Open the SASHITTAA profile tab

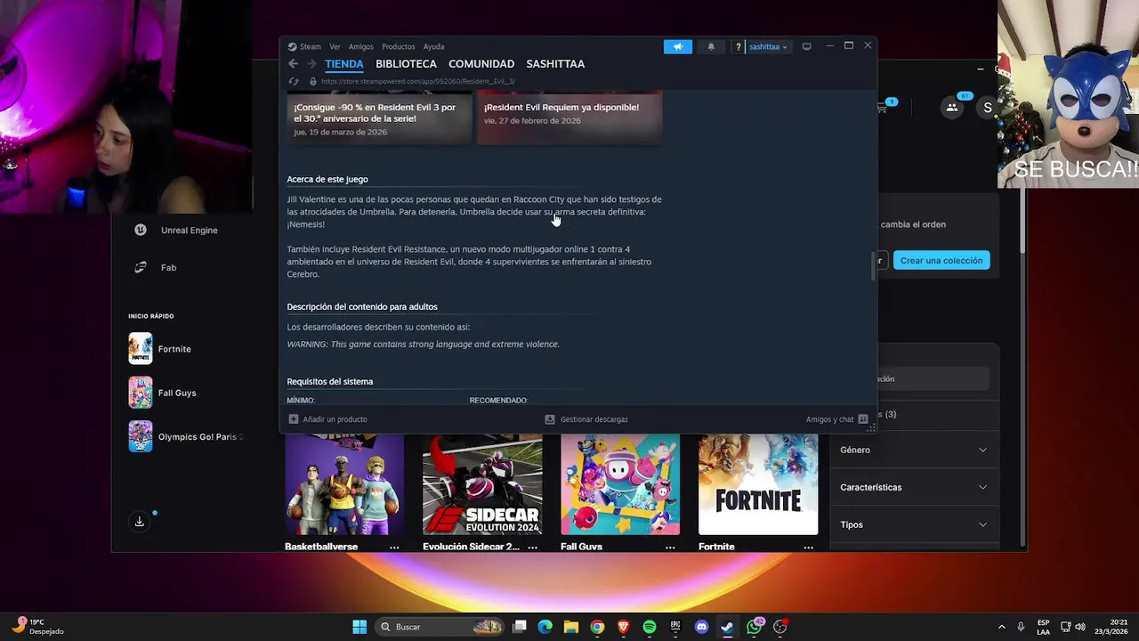click(555, 64)
